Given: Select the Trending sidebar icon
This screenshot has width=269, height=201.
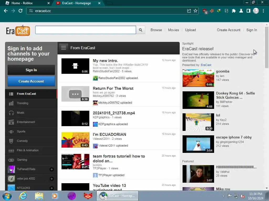Looking at the screenshot, I should pos(11,103).
